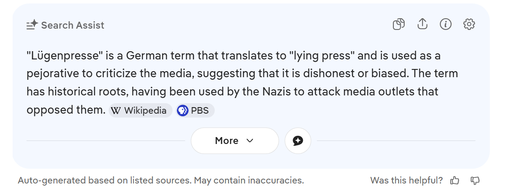Click the Search Assist sparkle icon
Image resolution: width=512 pixels, height=193 pixels.
(32, 25)
